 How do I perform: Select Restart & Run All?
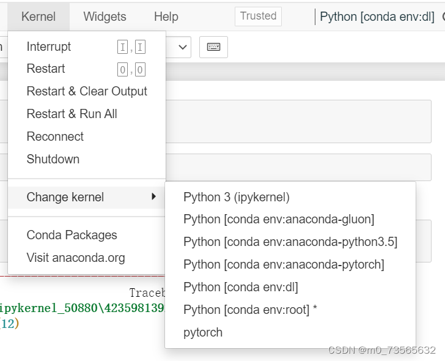pyautogui.click(x=72, y=114)
